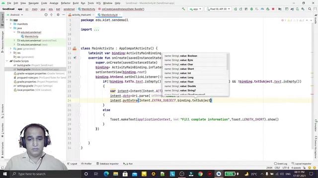318x178 pixels.
Task: Switch to MainActivity.kt tab
Action: click(109, 15)
